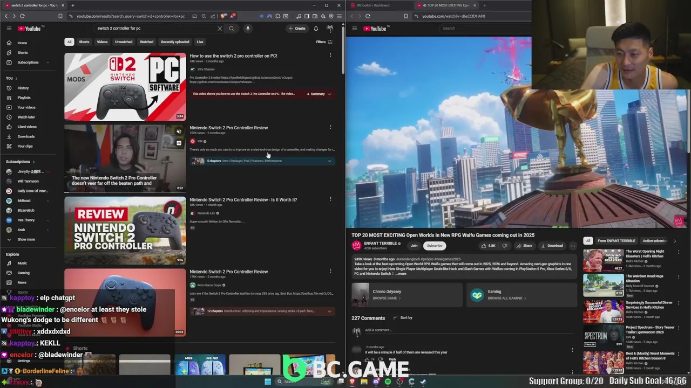Open the YouTube hamburger guide menu in left window
Image resolution: width=691 pixels, height=388 pixels.
tap(9, 29)
